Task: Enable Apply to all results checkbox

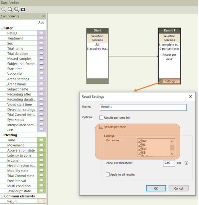Action: coord(108,175)
